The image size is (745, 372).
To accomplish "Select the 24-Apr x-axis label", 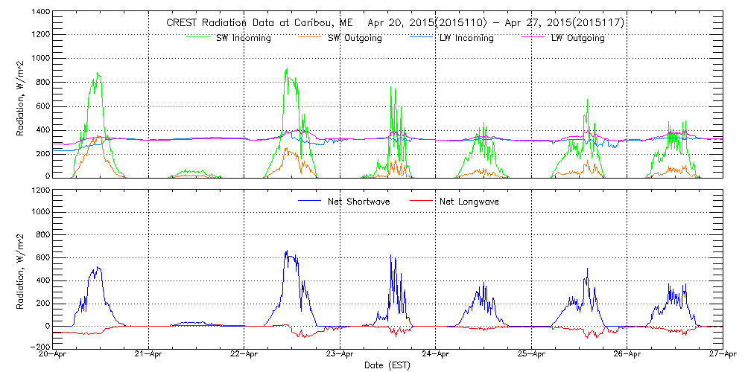I will [436, 354].
